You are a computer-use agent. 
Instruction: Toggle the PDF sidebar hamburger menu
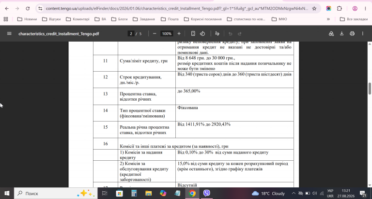point(9,34)
